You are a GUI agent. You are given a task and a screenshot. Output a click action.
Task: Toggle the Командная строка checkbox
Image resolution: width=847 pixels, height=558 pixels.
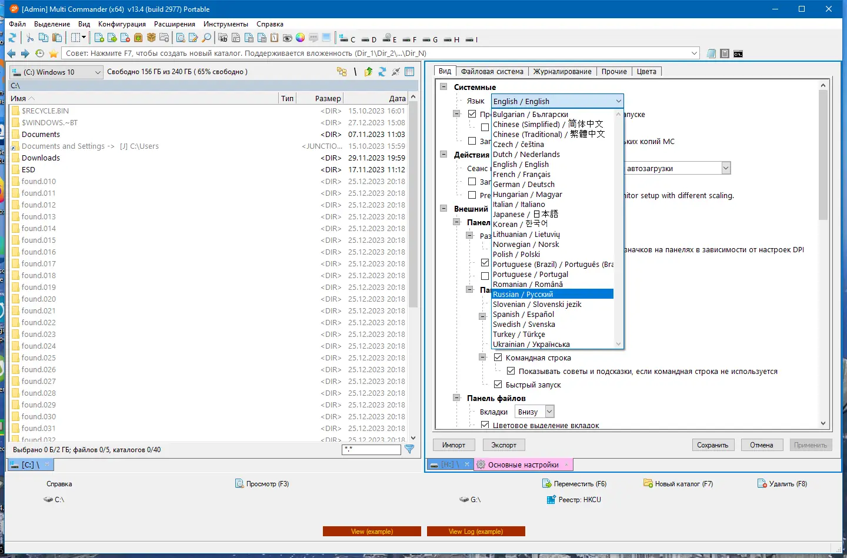[x=498, y=357]
